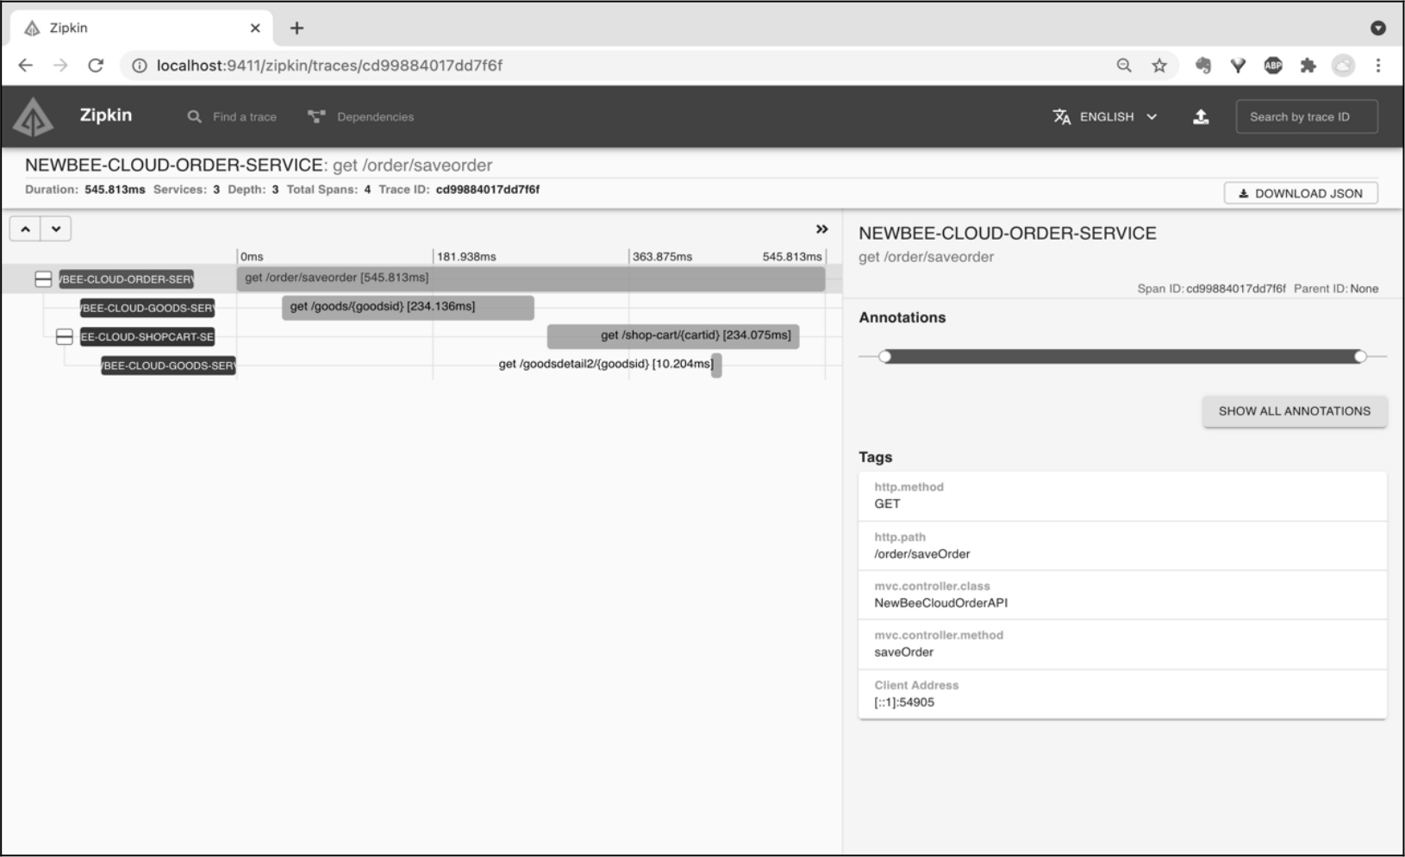Open the ENGLISH language dropdown
The width and height of the screenshot is (1405, 857).
coord(1105,116)
